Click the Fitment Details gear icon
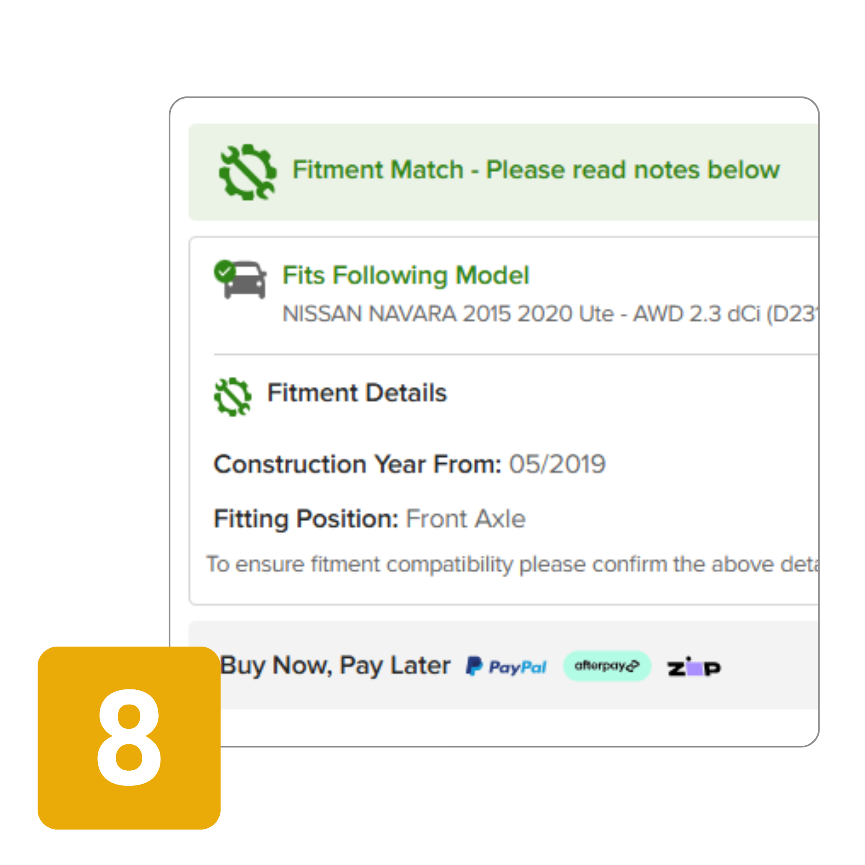The height and width of the screenshot is (865, 865). coord(232,397)
